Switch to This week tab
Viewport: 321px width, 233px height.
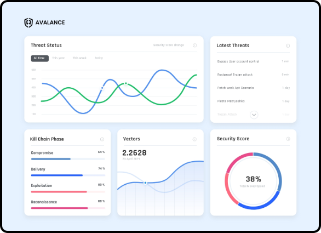coord(79,58)
